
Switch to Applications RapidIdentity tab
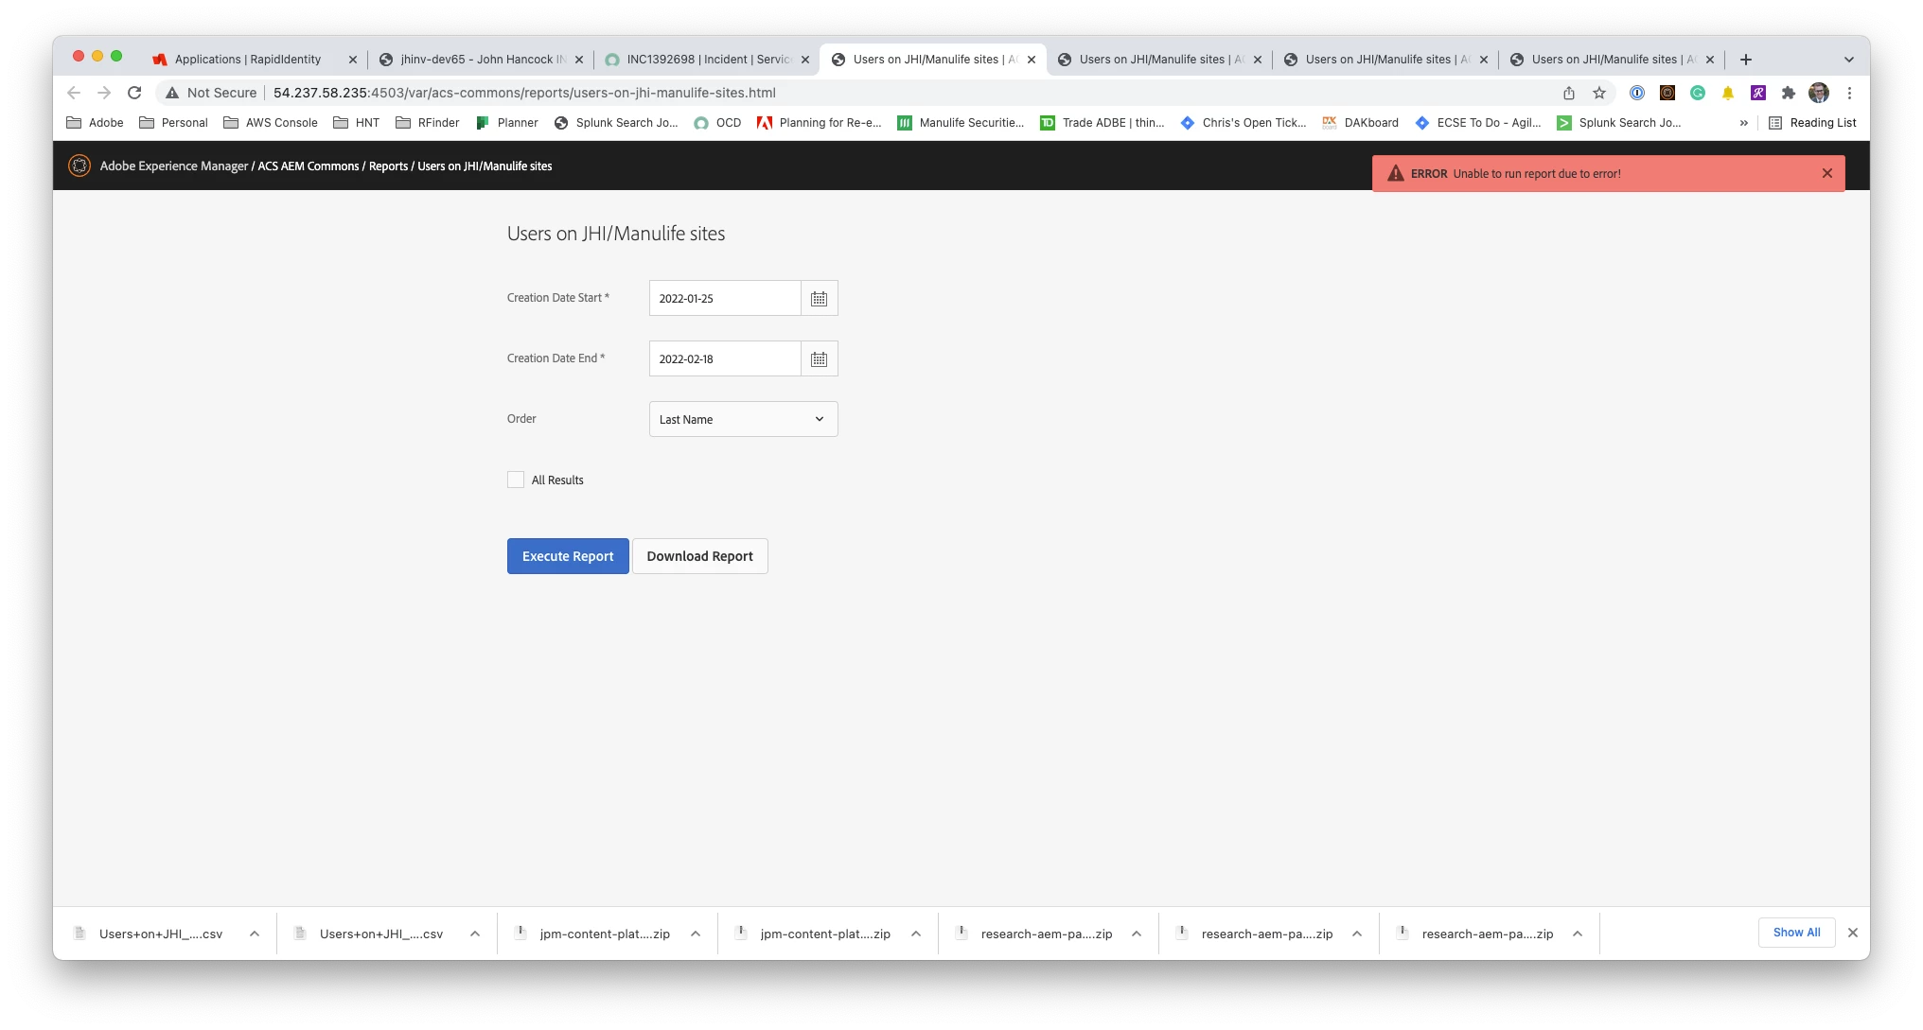[x=248, y=60]
